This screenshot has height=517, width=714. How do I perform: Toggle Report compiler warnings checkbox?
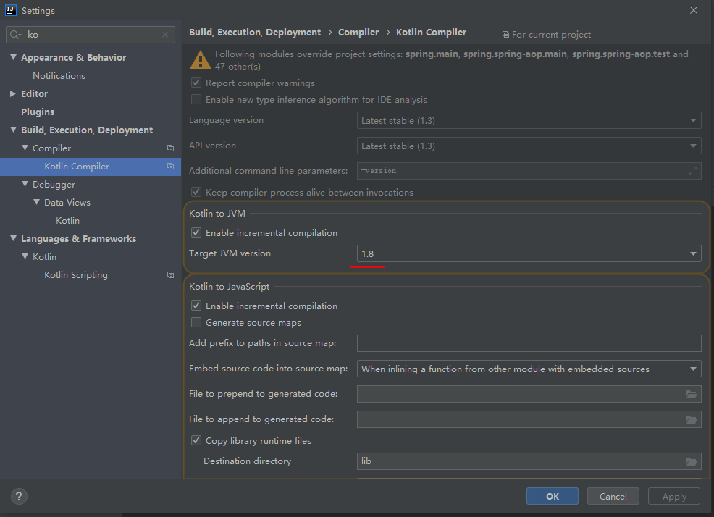(x=196, y=83)
